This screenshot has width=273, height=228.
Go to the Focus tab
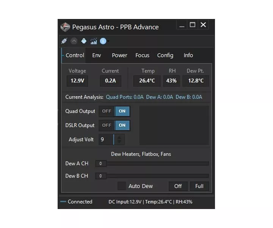click(142, 55)
